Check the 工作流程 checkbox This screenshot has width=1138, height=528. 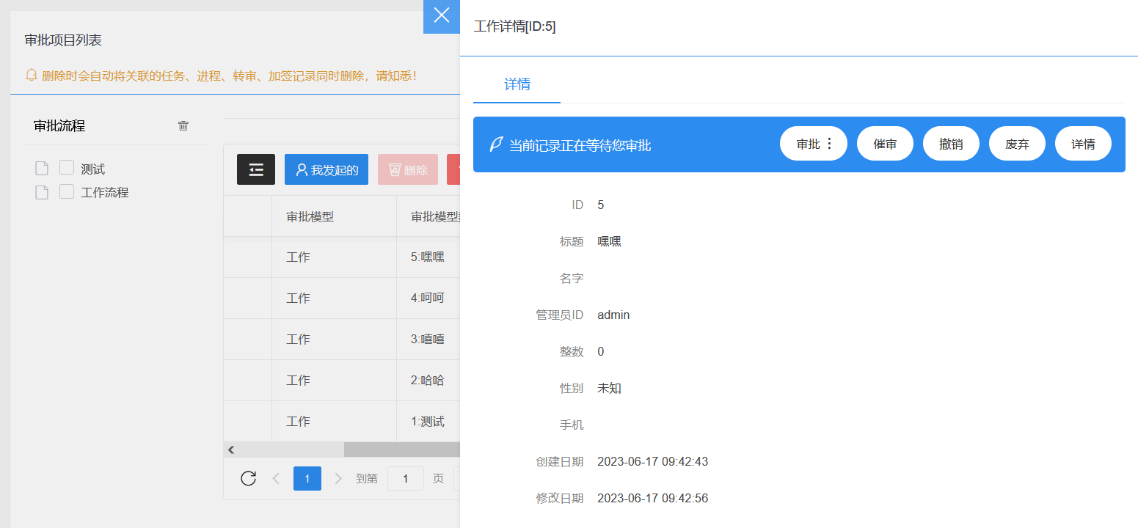pos(66,191)
